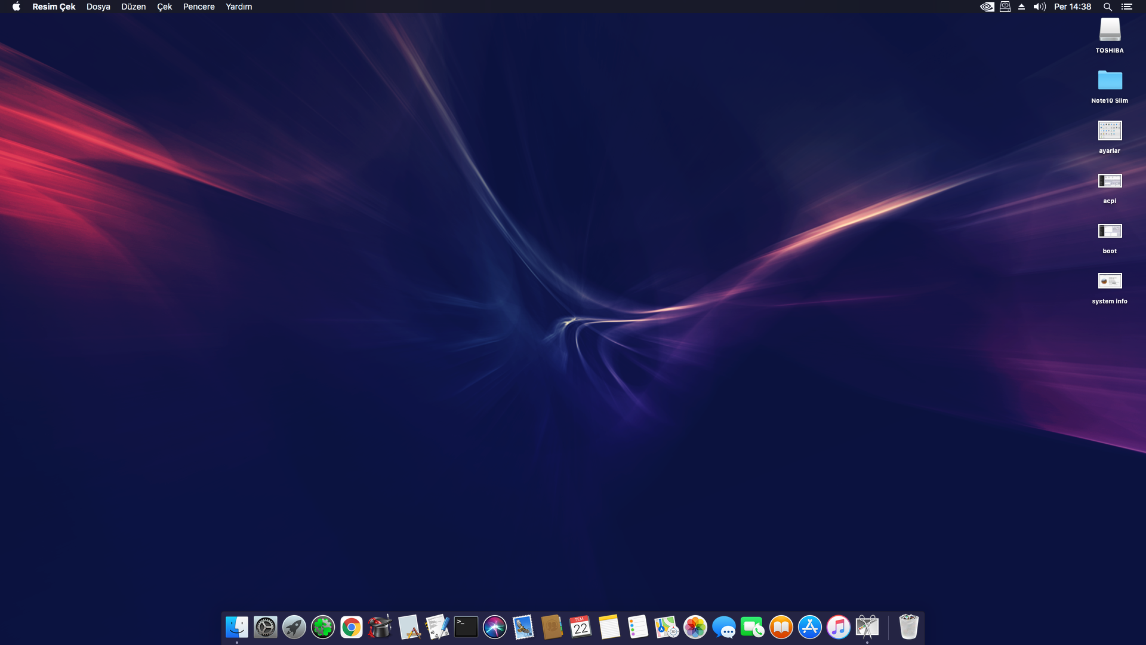Open Finder from the dock

pyautogui.click(x=237, y=627)
